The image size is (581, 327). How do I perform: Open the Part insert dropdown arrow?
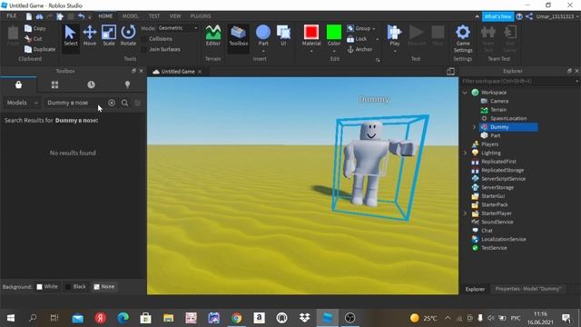pyautogui.click(x=263, y=51)
